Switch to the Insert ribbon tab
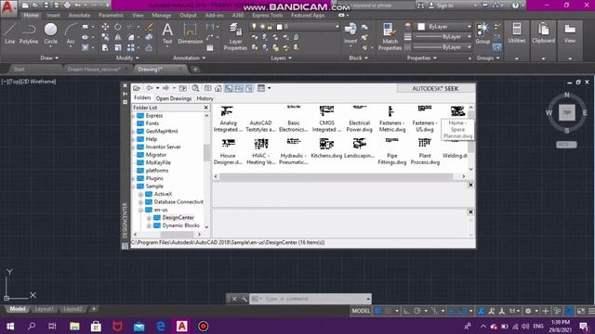 (x=53, y=16)
